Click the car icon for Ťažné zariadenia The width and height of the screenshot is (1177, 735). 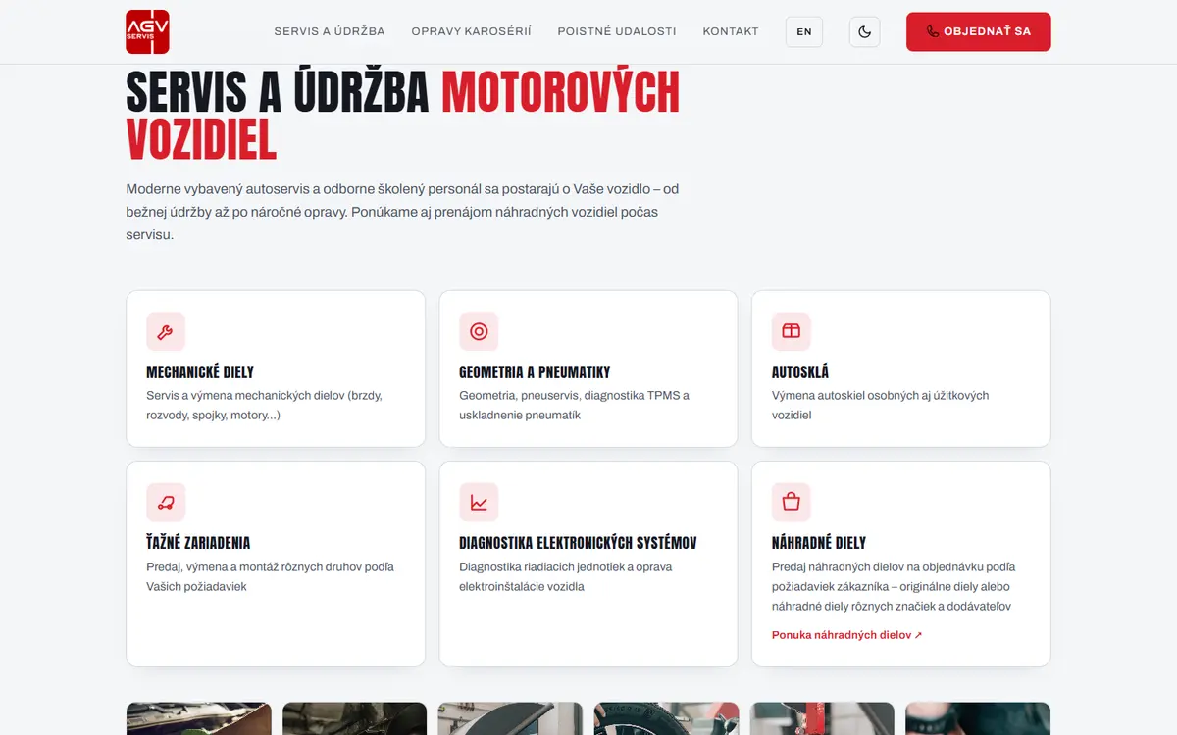point(166,502)
